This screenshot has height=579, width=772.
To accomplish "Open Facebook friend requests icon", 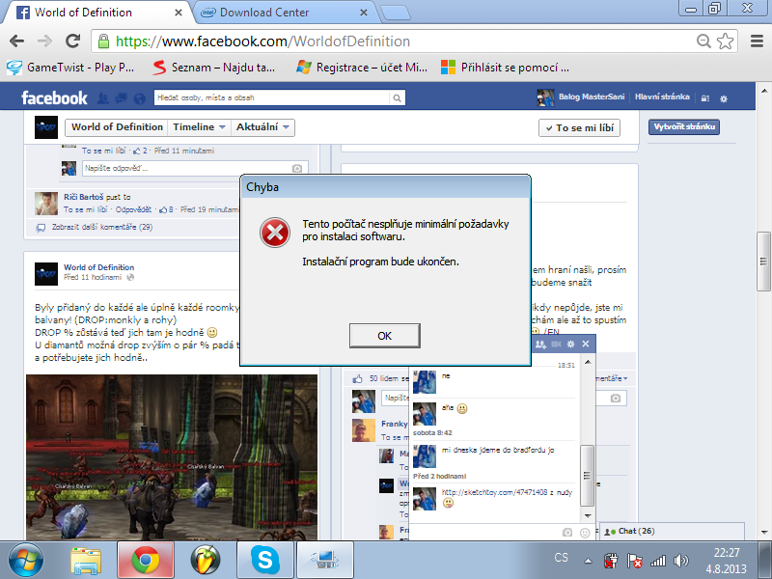I will (x=103, y=98).
